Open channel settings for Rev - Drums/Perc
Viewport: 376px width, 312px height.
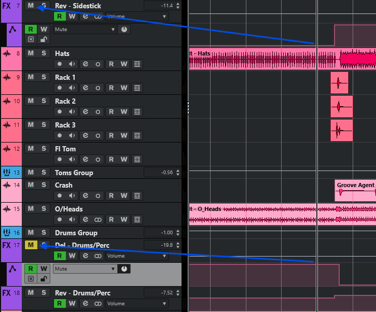[86, 303]
